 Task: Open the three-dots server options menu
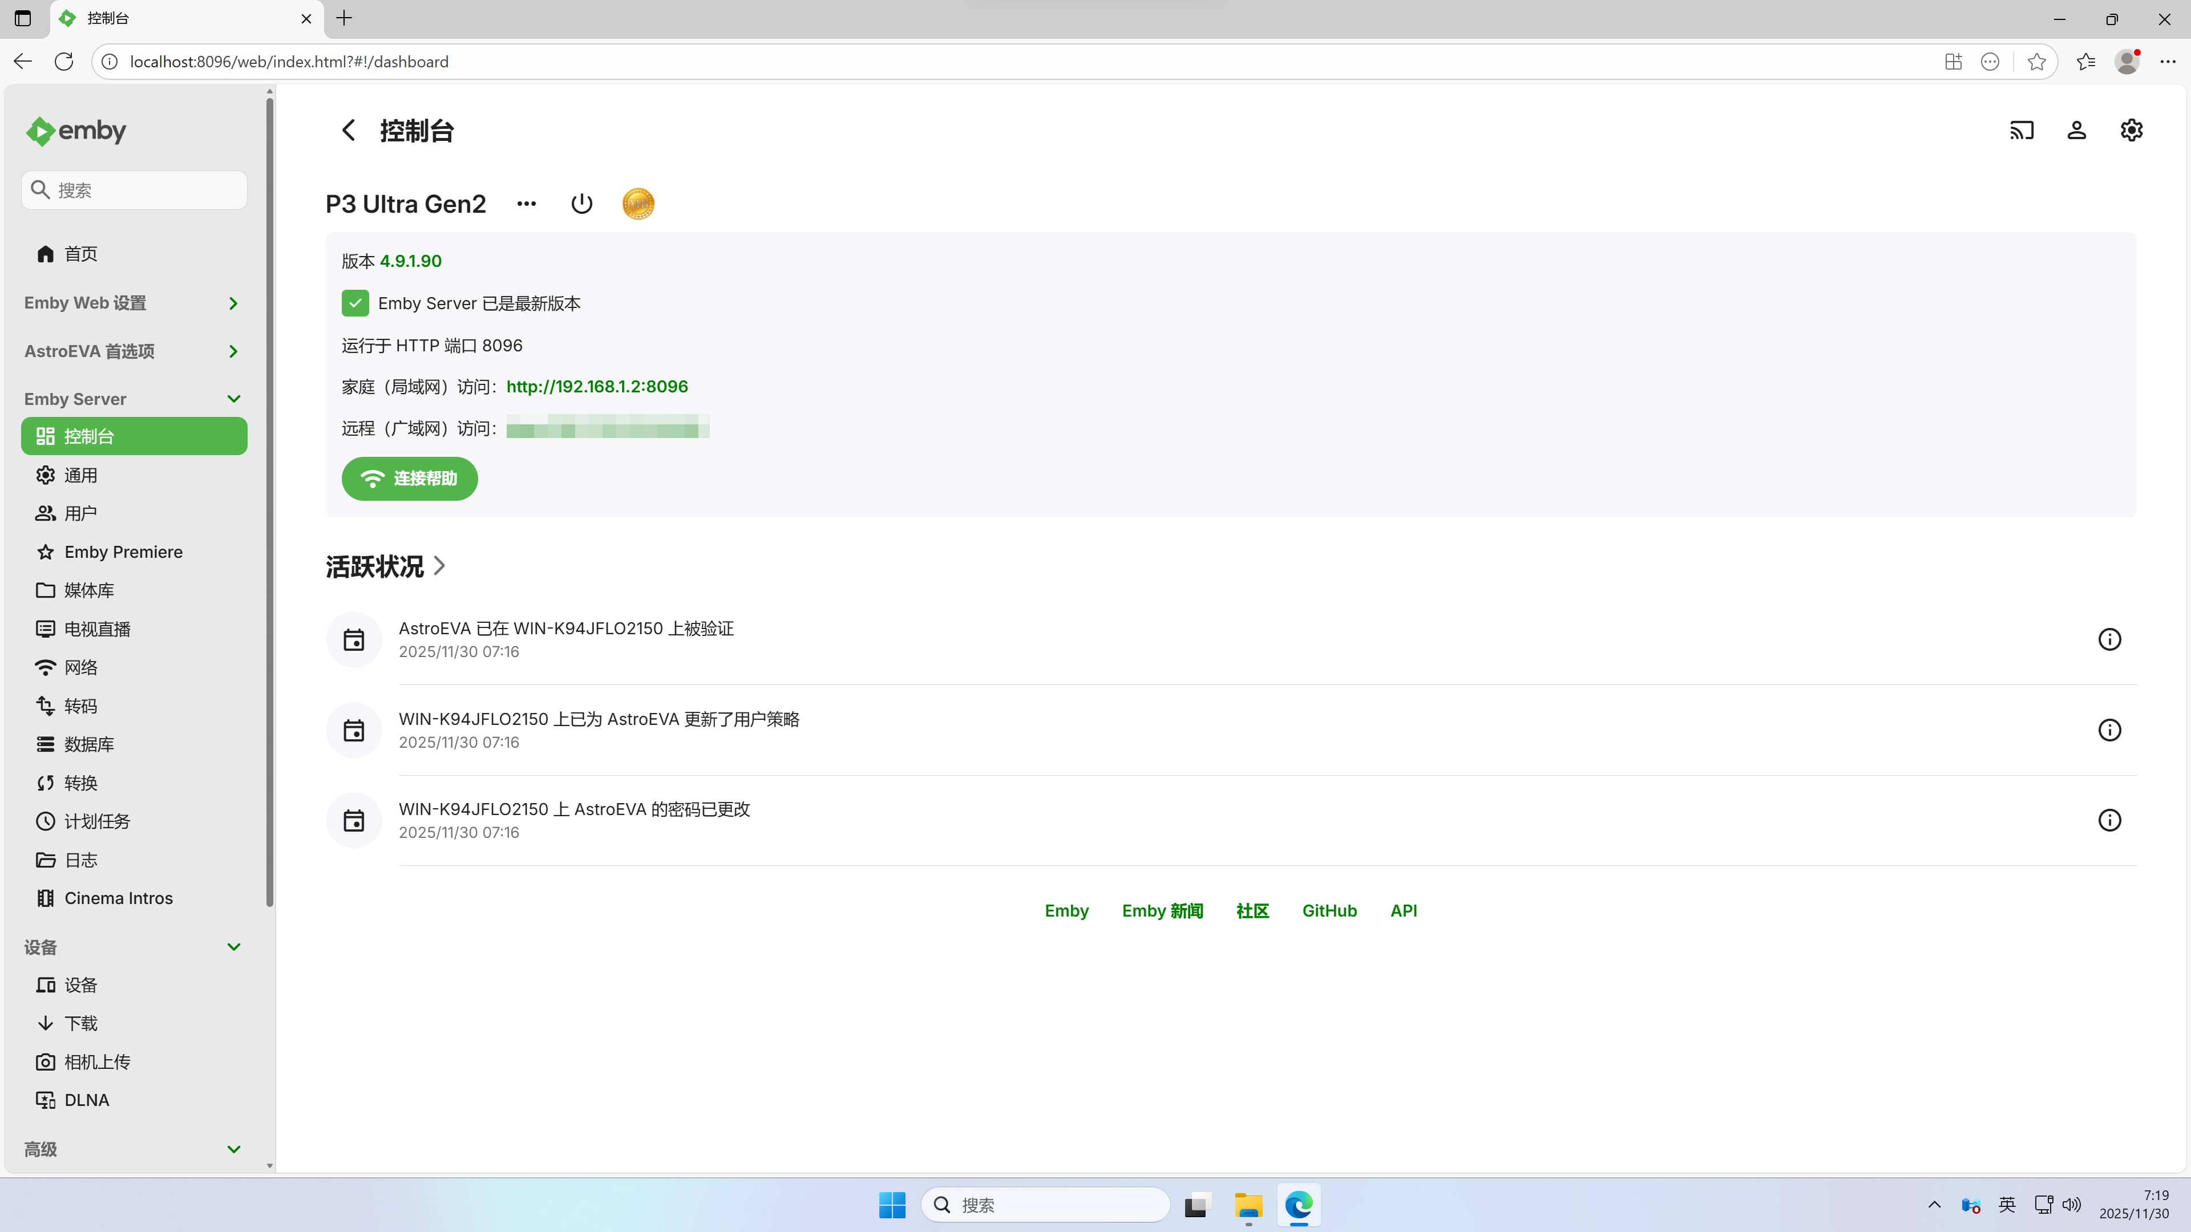[x=527, y=204]
